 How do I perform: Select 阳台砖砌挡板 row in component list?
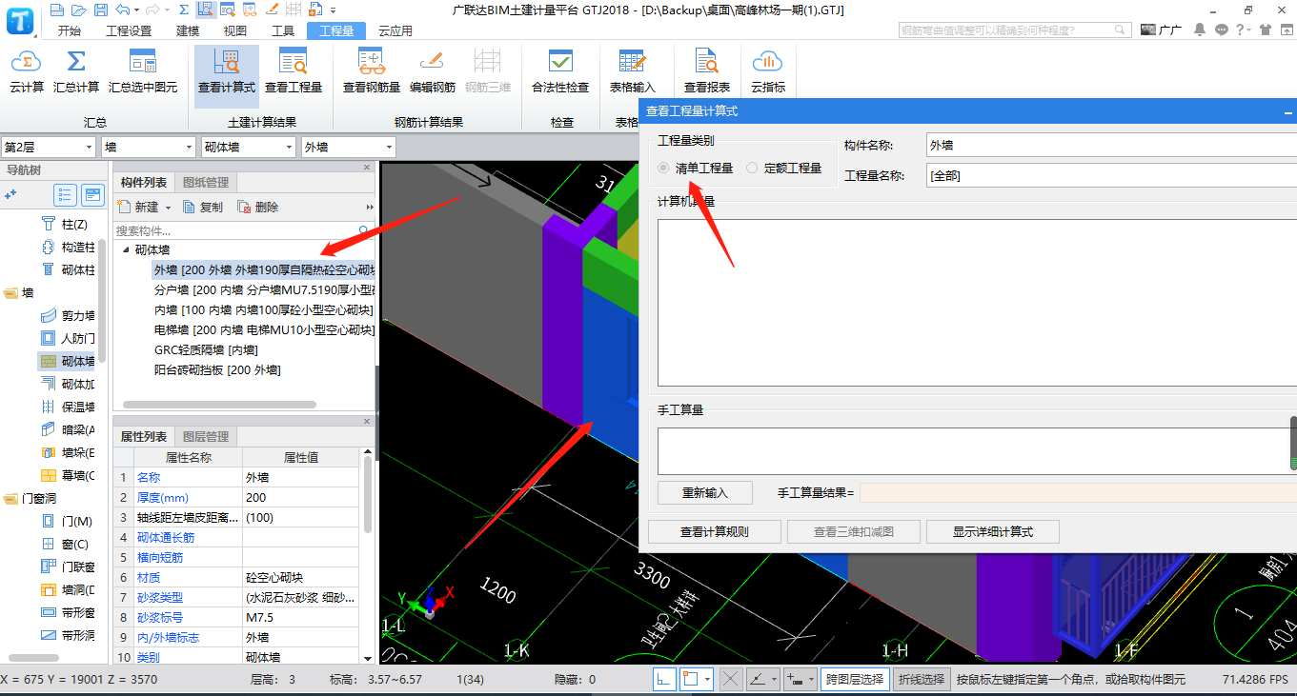217,369
